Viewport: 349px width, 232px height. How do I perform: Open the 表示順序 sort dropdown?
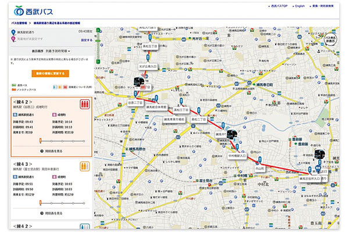coord(58,50)
